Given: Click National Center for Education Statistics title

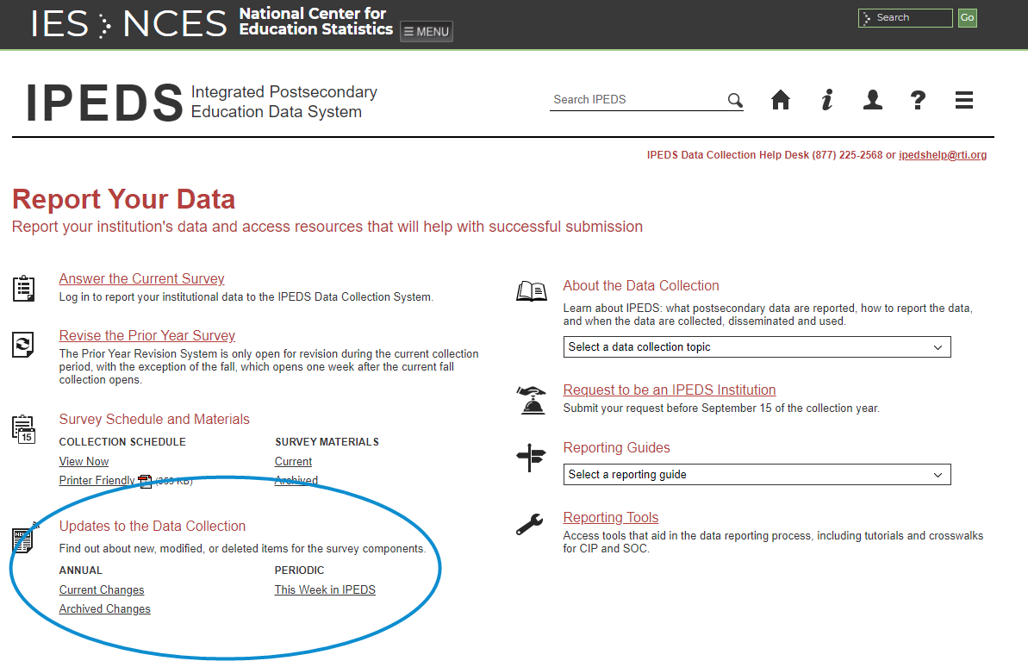Looking at the screenshot, I should pyautogui.click(x=315, y=22).
